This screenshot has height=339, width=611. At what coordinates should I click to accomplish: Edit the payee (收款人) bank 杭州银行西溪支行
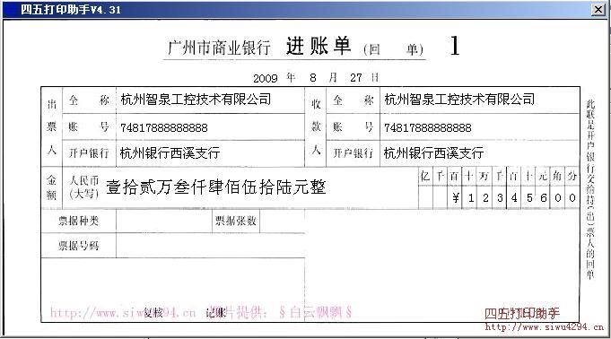[x=433, y=153]
